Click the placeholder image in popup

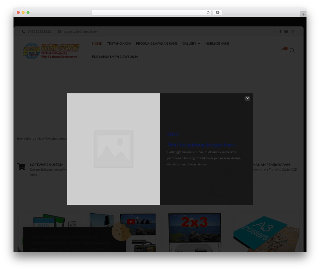click(113, 149)
